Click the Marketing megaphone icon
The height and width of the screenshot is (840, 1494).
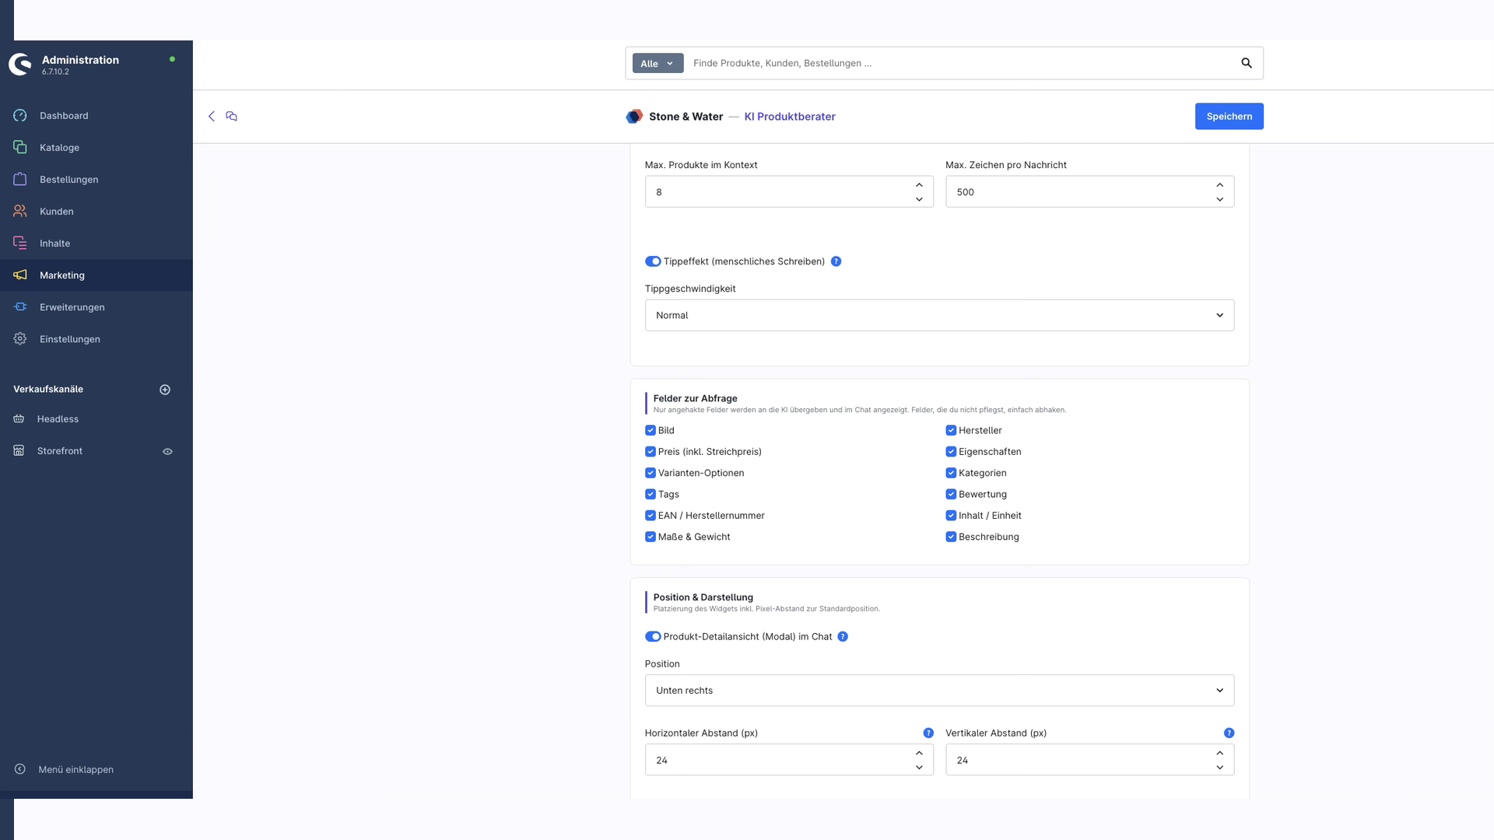(x=20, y=275)
